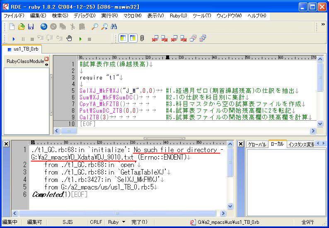Toggle the second panel view button

(133, 38)
